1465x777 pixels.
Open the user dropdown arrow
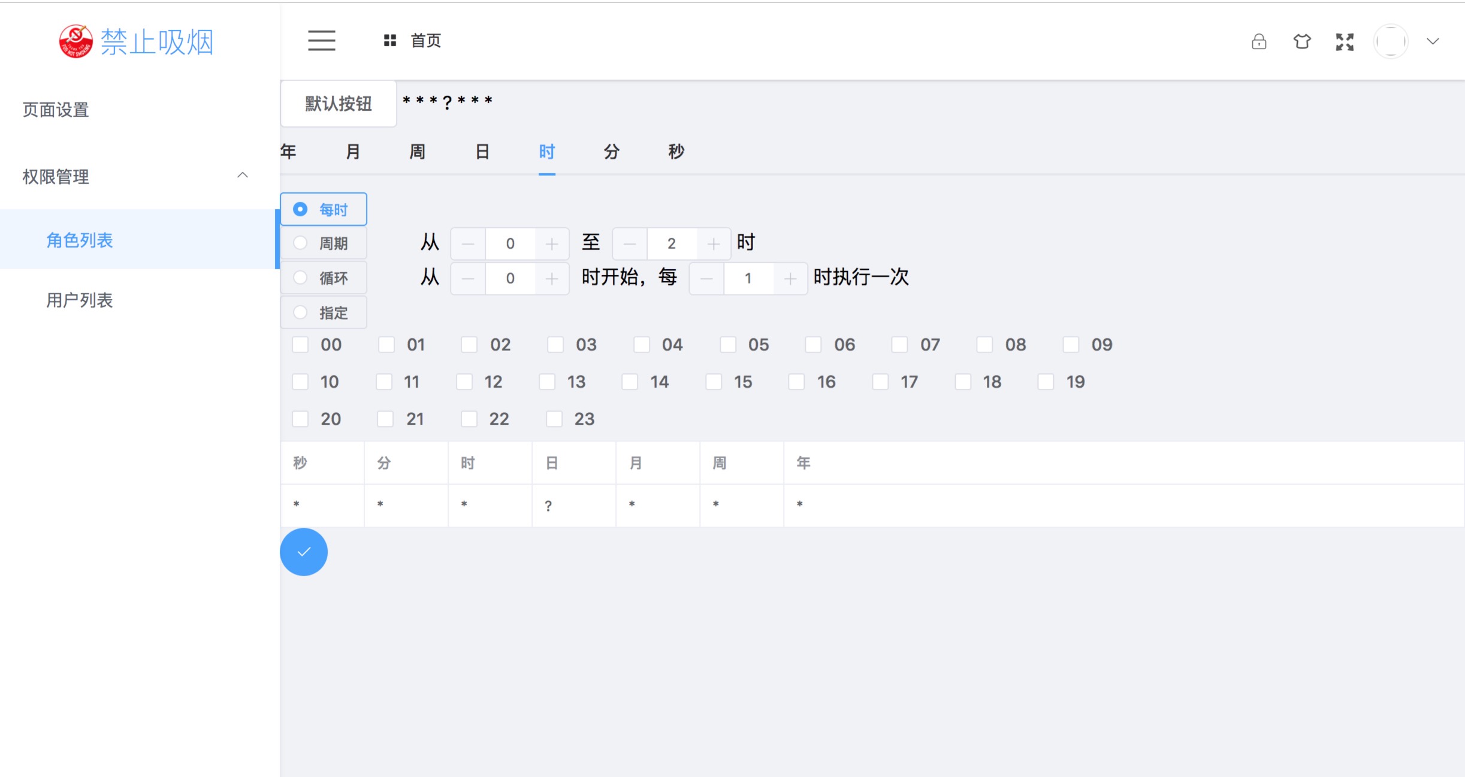pyautogui.click(x=1433, y=41)
